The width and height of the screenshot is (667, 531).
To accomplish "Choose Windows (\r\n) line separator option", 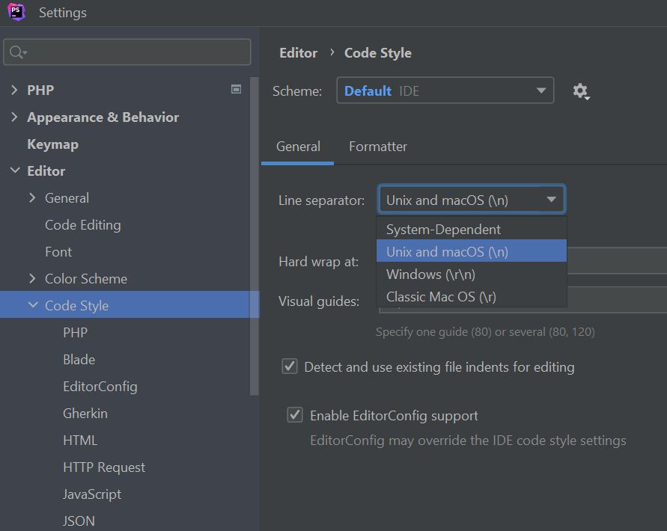I will (x=430, y=274).
